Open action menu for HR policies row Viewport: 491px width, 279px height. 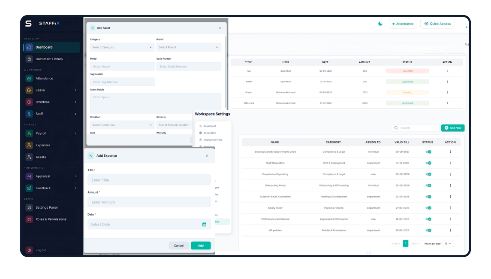[x=450, y=230]
